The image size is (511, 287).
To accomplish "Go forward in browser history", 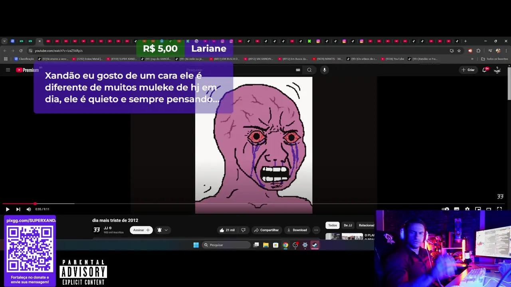I will coord(13,51).
